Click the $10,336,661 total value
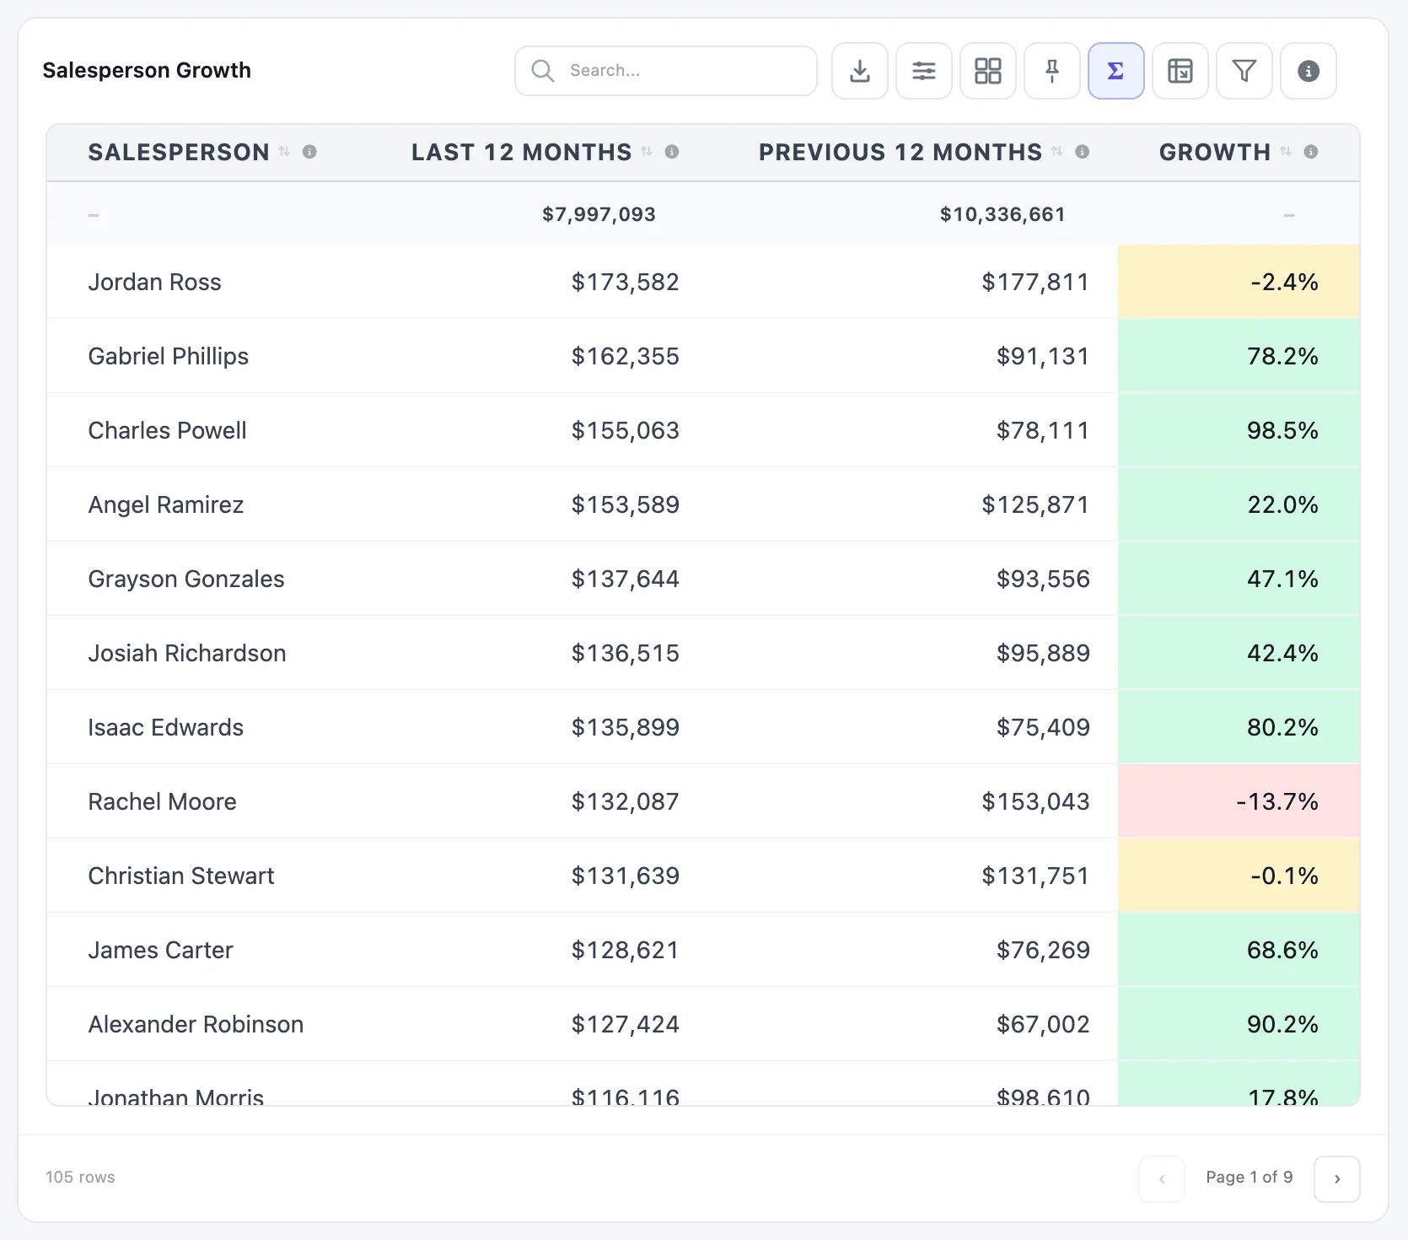The image size is (1408, 1240). (1002, 214)
